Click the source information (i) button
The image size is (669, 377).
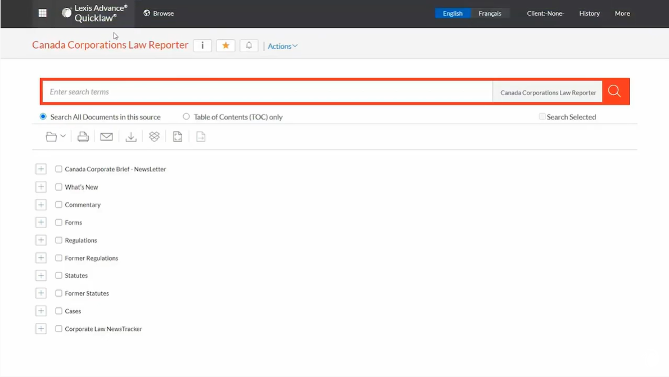point(202,46)
